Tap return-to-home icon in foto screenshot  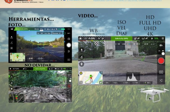[11, 43]
